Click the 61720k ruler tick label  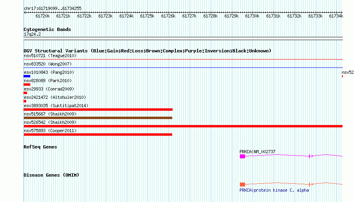click(43, 16)
